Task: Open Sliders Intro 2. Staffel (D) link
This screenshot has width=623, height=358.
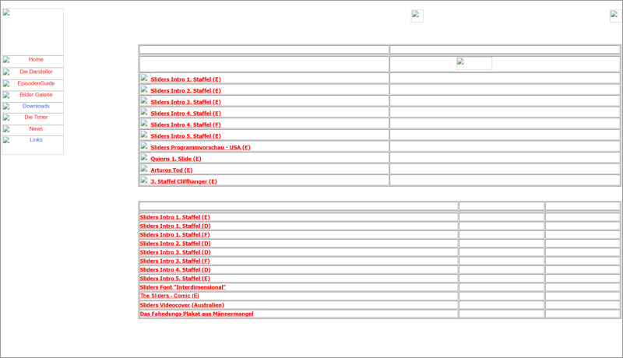Action: 175,244
